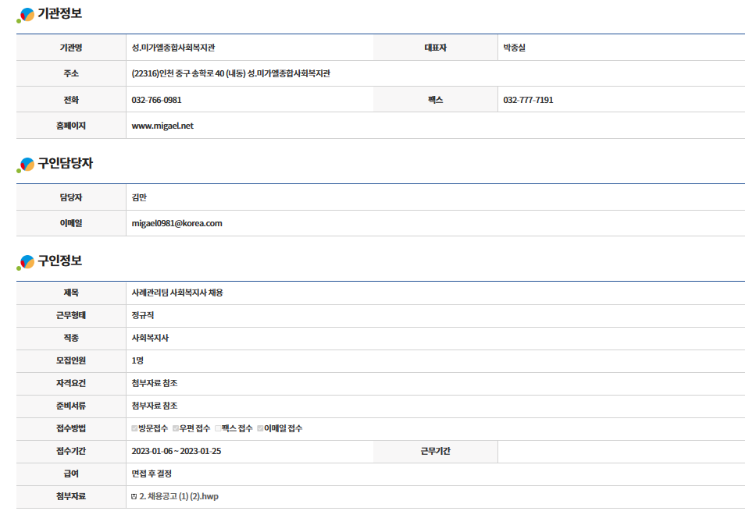The width and height of the screenshot is (756, 511).
Task: Click the 구인정보 section heading
Action: pyautogui.click(x=60, y=261)
